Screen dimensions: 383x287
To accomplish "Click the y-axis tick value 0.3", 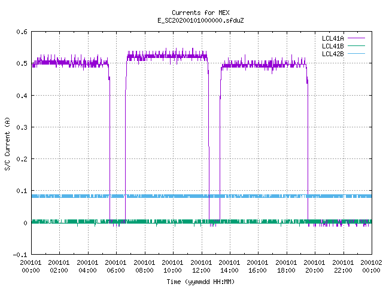I will click(x=22, y=127).
